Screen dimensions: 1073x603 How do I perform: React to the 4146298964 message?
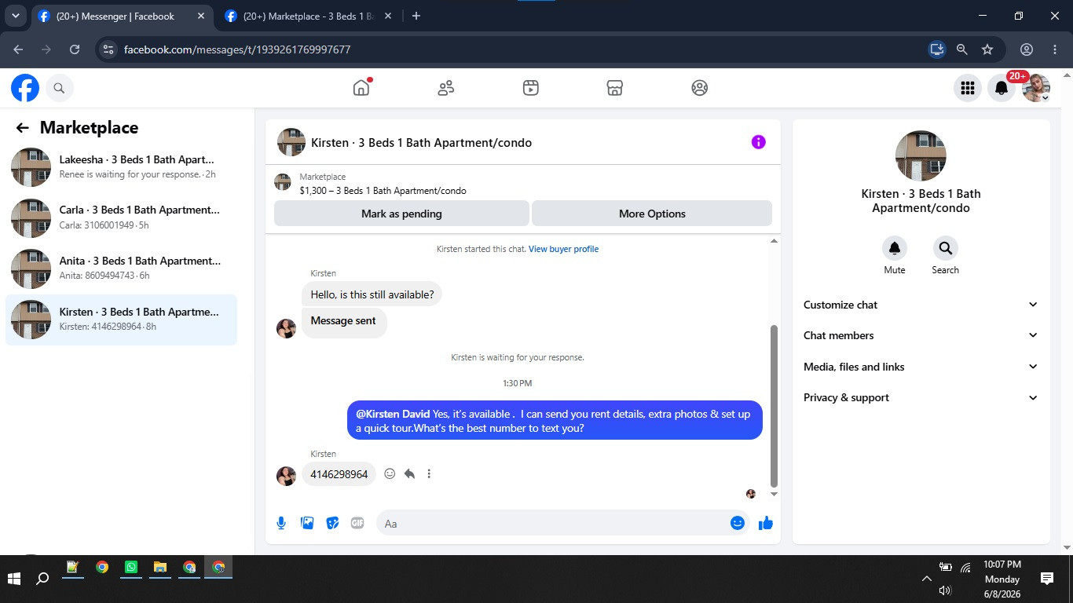(390, 473)
